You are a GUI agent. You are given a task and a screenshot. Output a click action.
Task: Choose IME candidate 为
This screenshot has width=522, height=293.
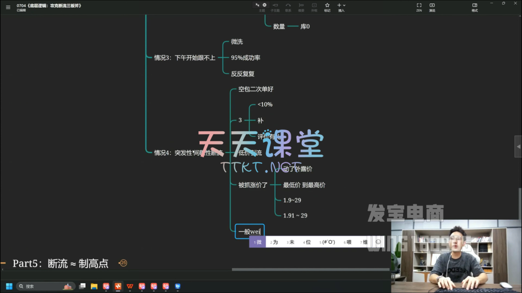[x=274, y=242]
